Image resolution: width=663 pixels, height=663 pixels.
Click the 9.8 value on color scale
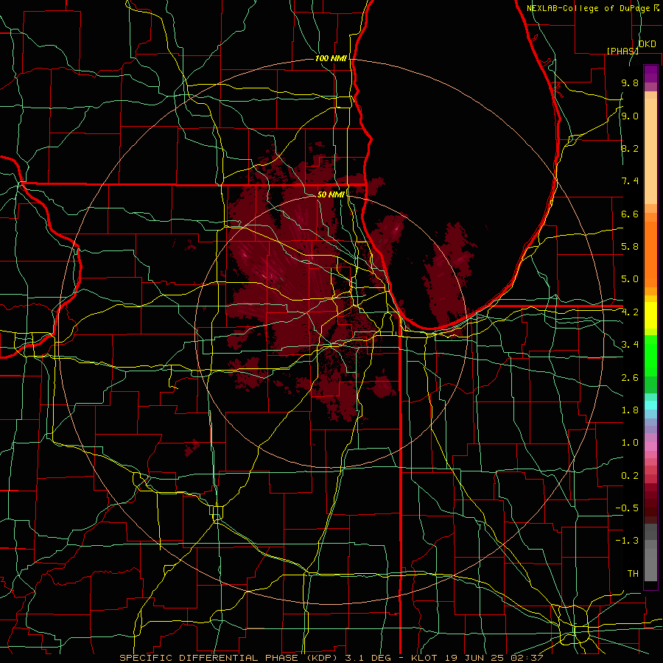[x=630, y=83]
